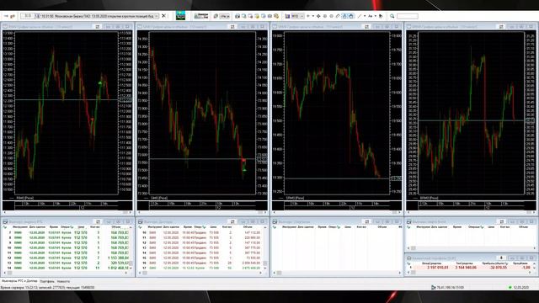Click the portfolio value 3 164 940,06
The image size is (539, 303).
coord(466,268)
